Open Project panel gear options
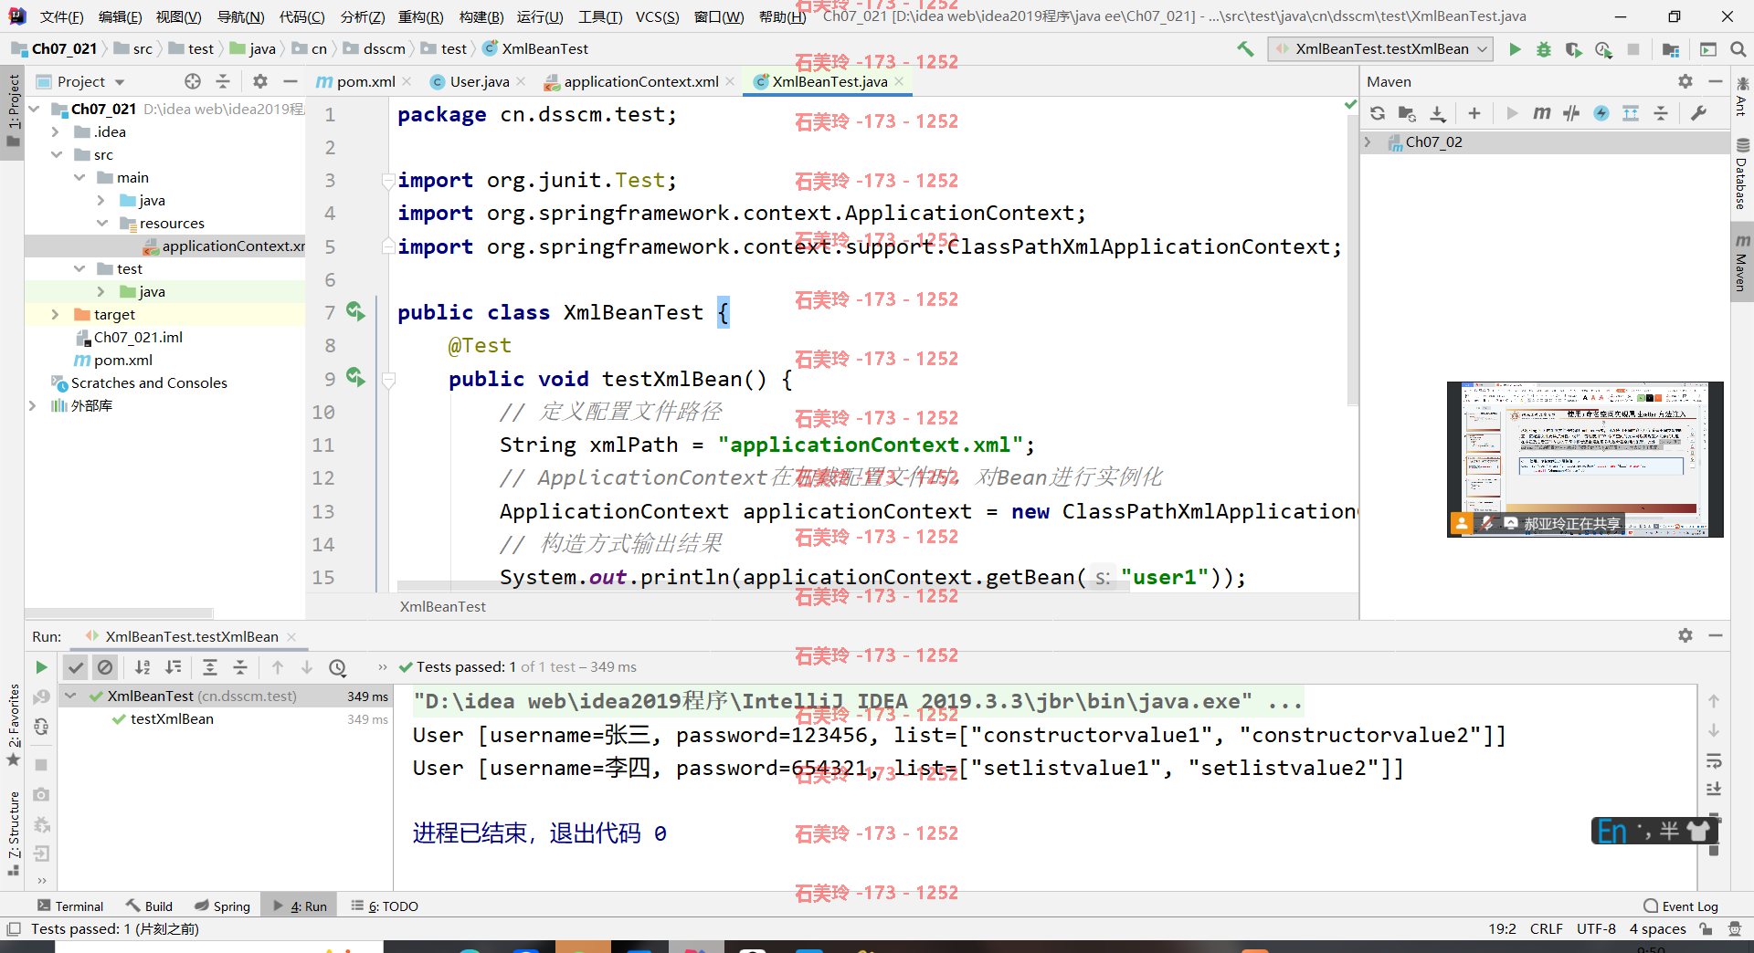The width and height of the screenshot is (1754, 953). click(x=260, y=81)
